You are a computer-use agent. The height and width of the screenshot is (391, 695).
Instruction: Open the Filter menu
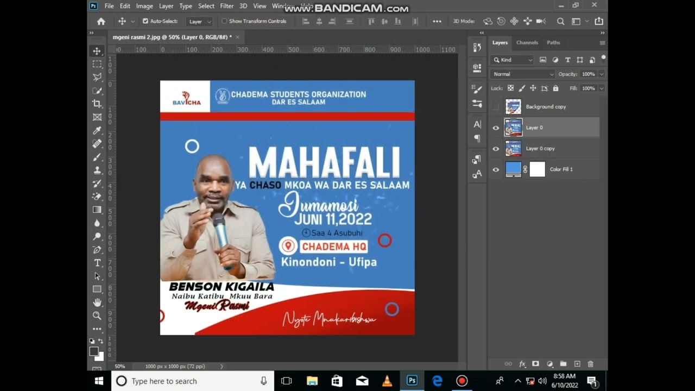[x=227, y=6]
